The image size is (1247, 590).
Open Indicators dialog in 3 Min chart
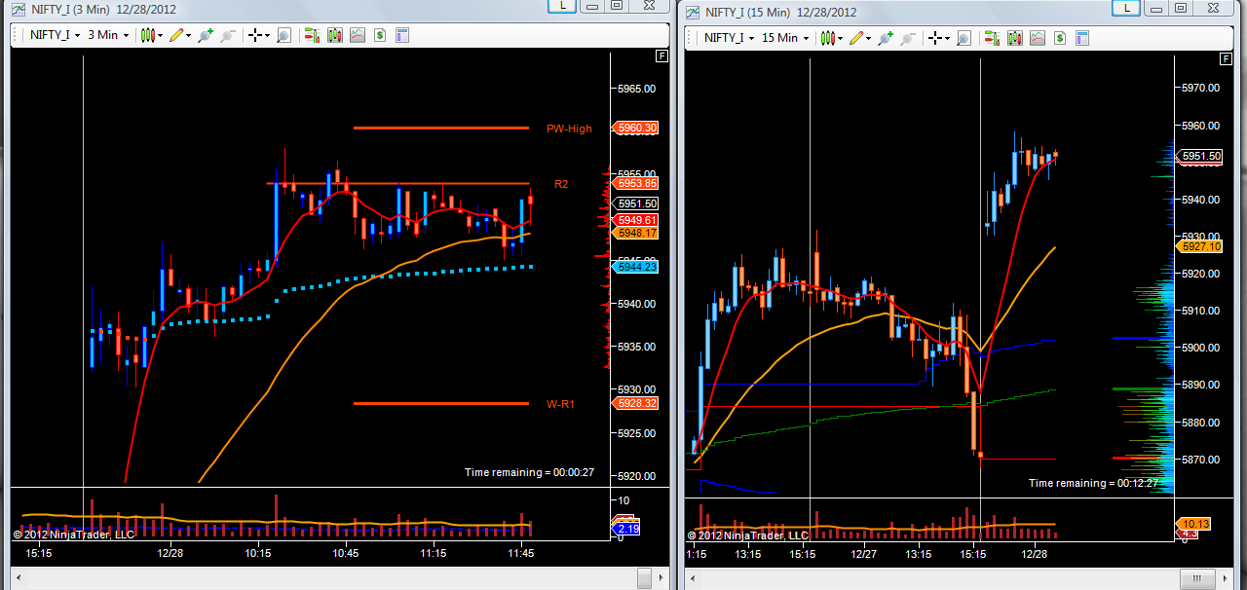click(x=358, y=35)
